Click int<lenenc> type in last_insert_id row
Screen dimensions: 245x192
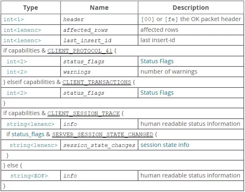[22, 40]
